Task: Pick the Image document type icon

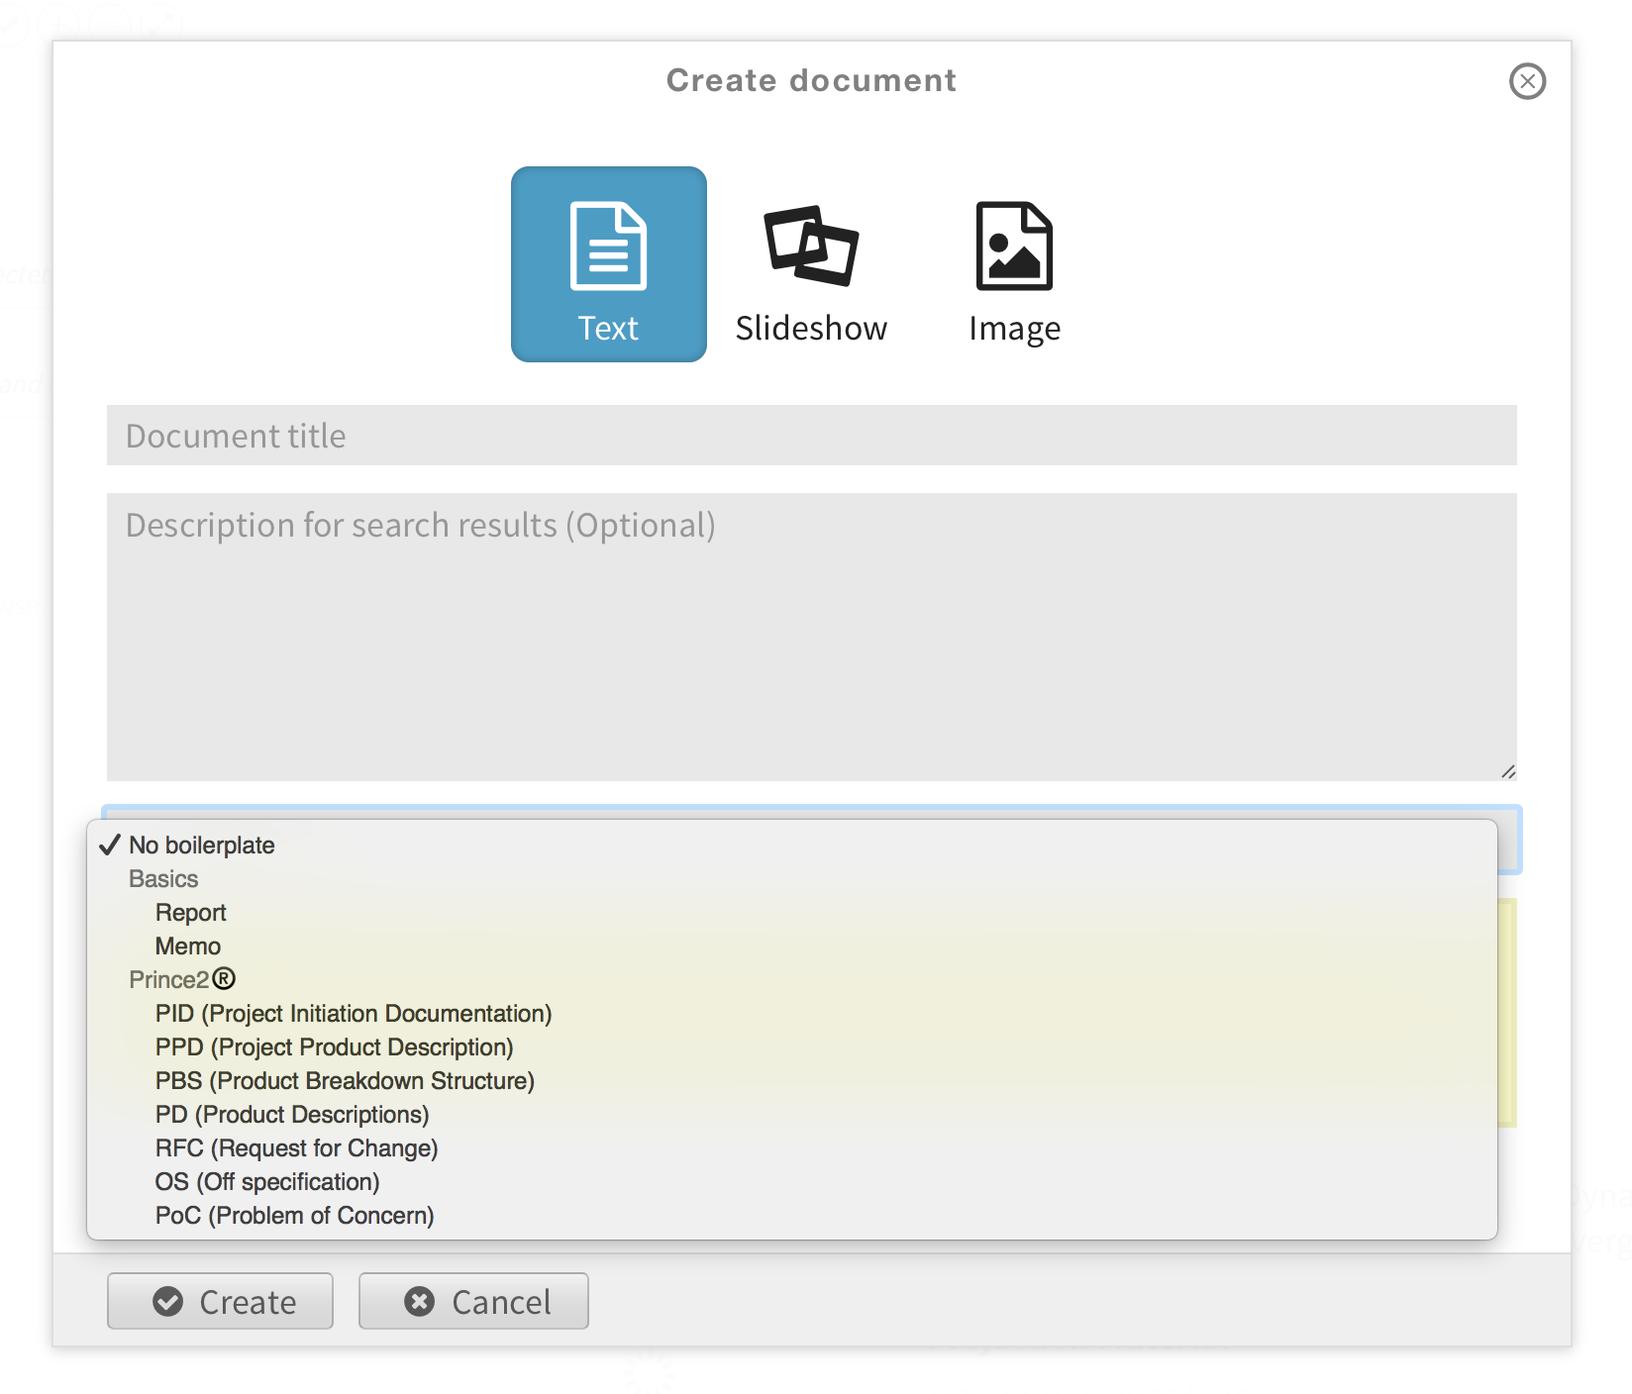Action: click(1014, 263)
